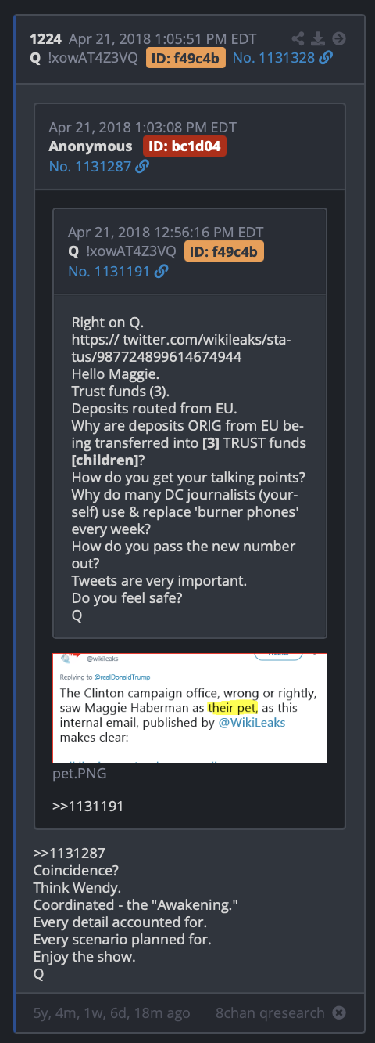Click the circled X icon next to 8chan qresearch
This screenshot has width=375, height=1043.
click(338, 1012)
